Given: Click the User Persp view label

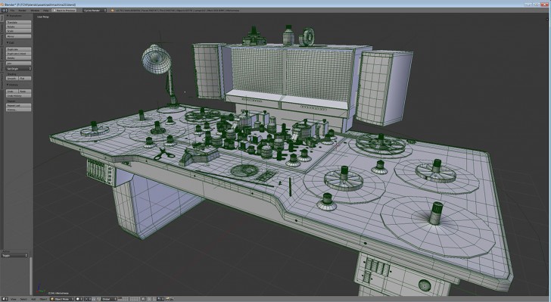Looking at the screenshot, I should click(x=43, y=17).
